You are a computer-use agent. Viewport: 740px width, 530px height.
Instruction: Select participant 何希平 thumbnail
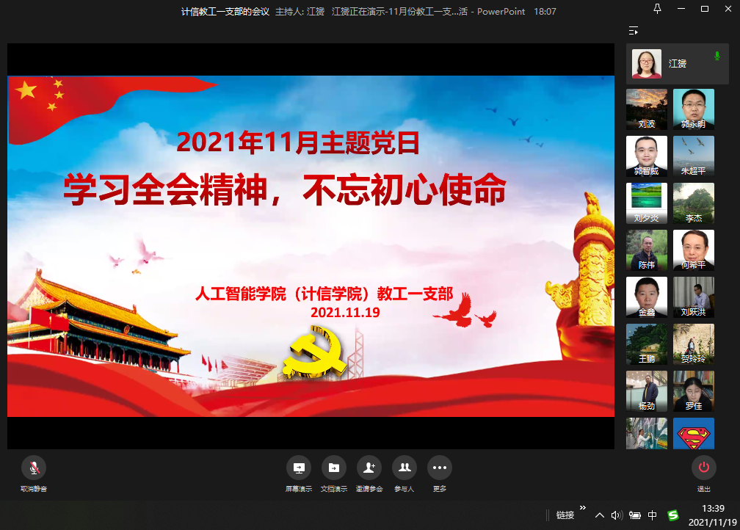click(x=694, y=250)
